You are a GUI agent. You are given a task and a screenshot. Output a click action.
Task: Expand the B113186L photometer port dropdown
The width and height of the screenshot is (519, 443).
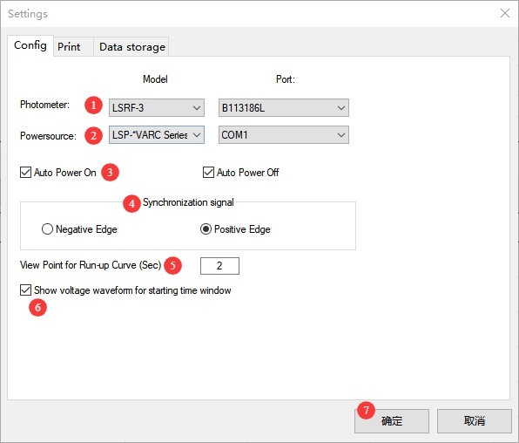tap(284, 108)
